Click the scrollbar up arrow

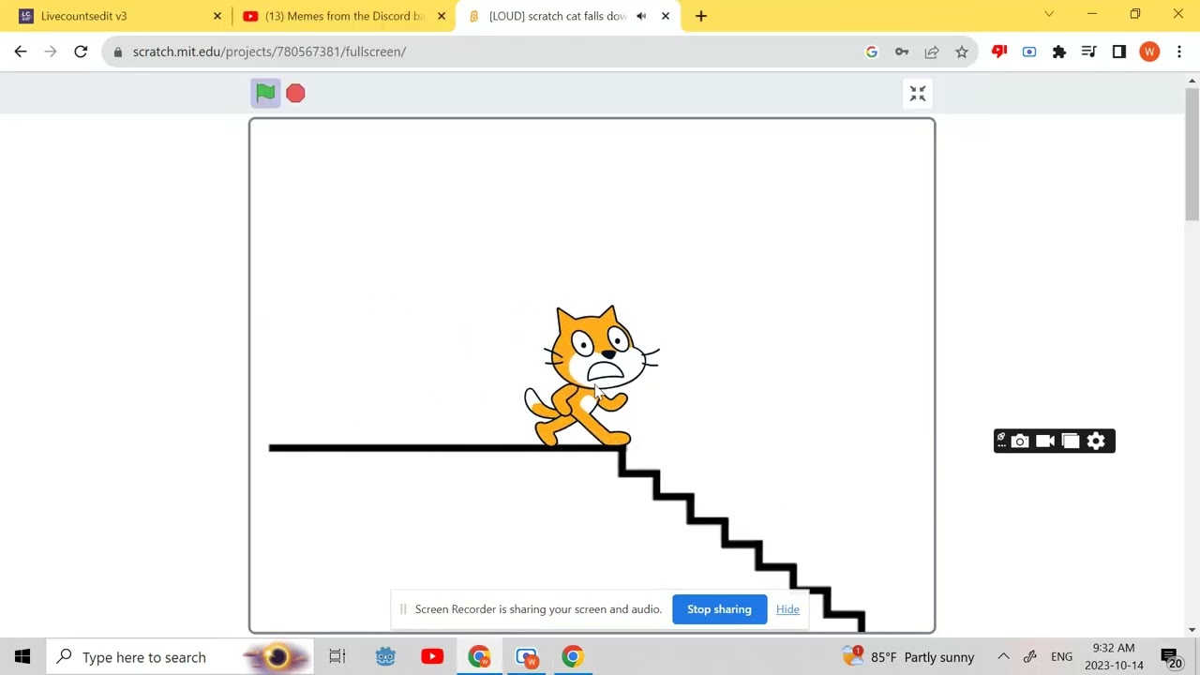click(1192, 81)
